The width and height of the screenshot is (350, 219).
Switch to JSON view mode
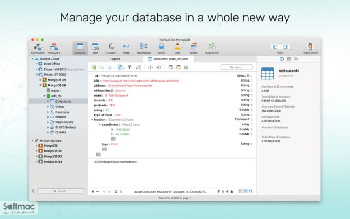pos(250,191)
